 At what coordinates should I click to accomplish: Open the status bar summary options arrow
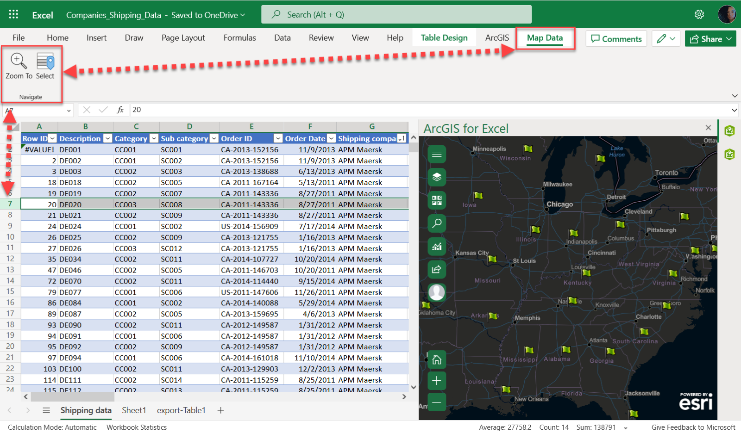coord(626,428)
